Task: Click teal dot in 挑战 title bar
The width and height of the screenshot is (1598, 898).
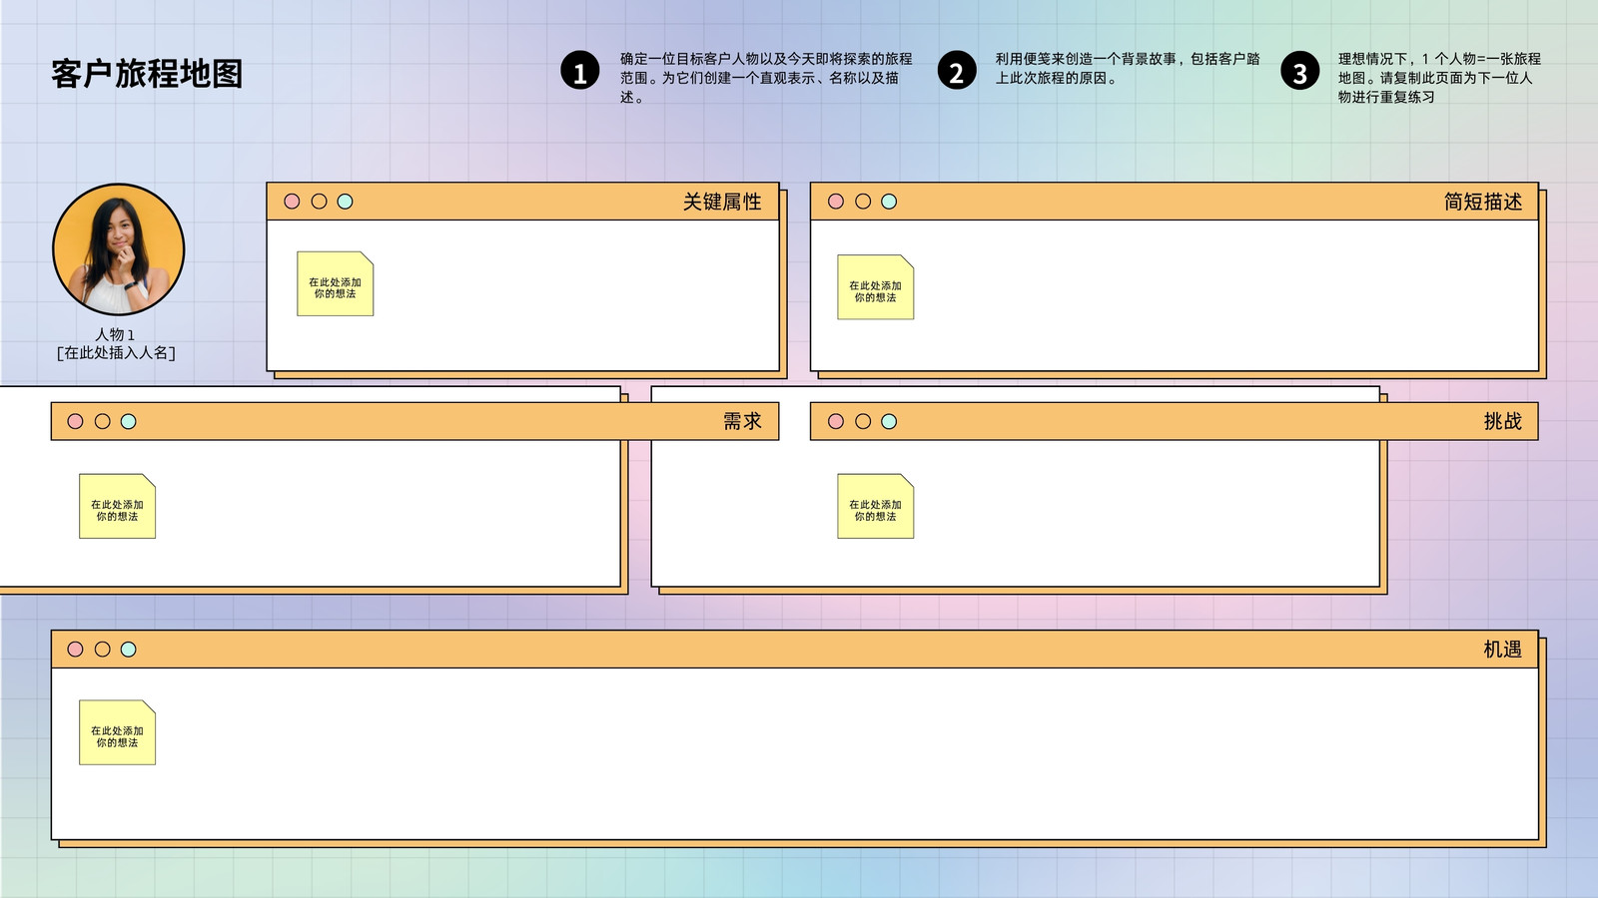Action: [x=889, y=421]
